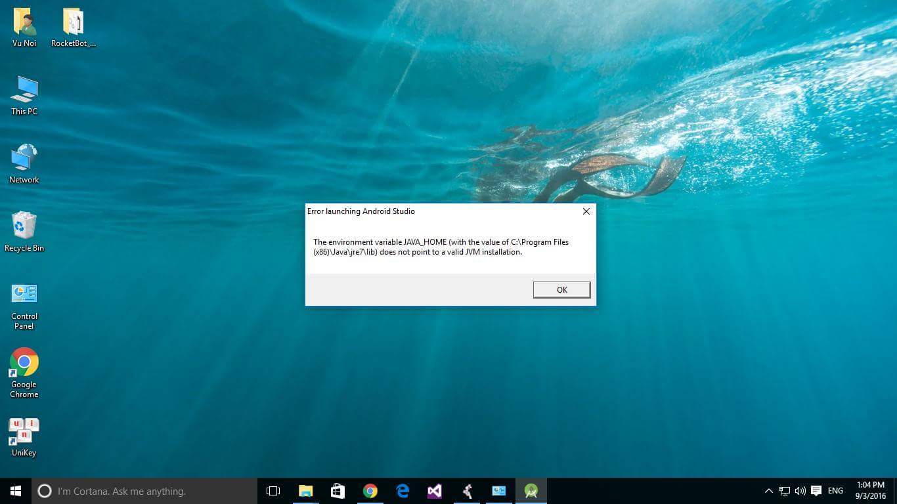
Task: Open the volume control in system tray
Action: pyautogui.click(x=800, y=491)
